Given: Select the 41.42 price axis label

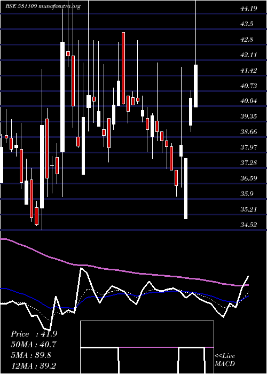Looking at the screenshot, I should click(249, 71).
